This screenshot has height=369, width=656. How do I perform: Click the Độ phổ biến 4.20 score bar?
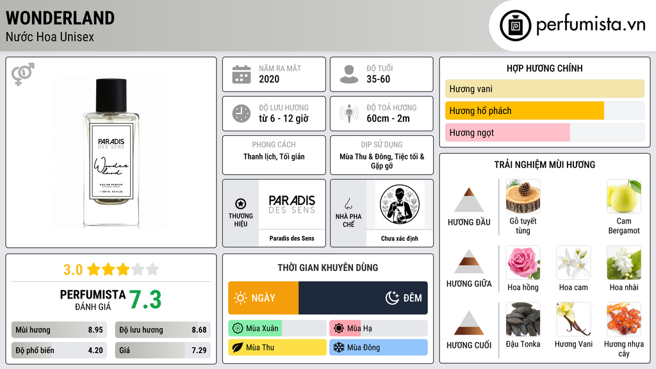59,350
